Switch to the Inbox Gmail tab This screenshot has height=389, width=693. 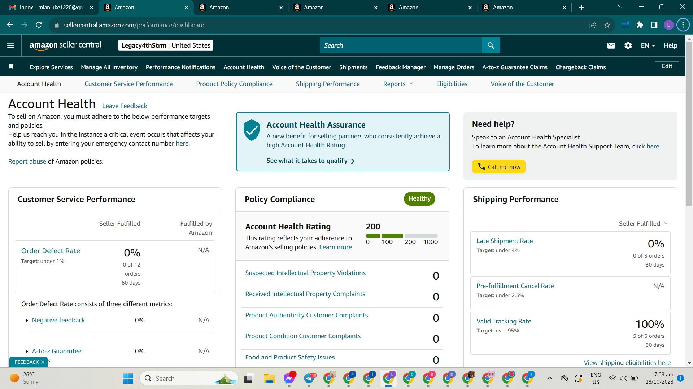click(51, 8)
